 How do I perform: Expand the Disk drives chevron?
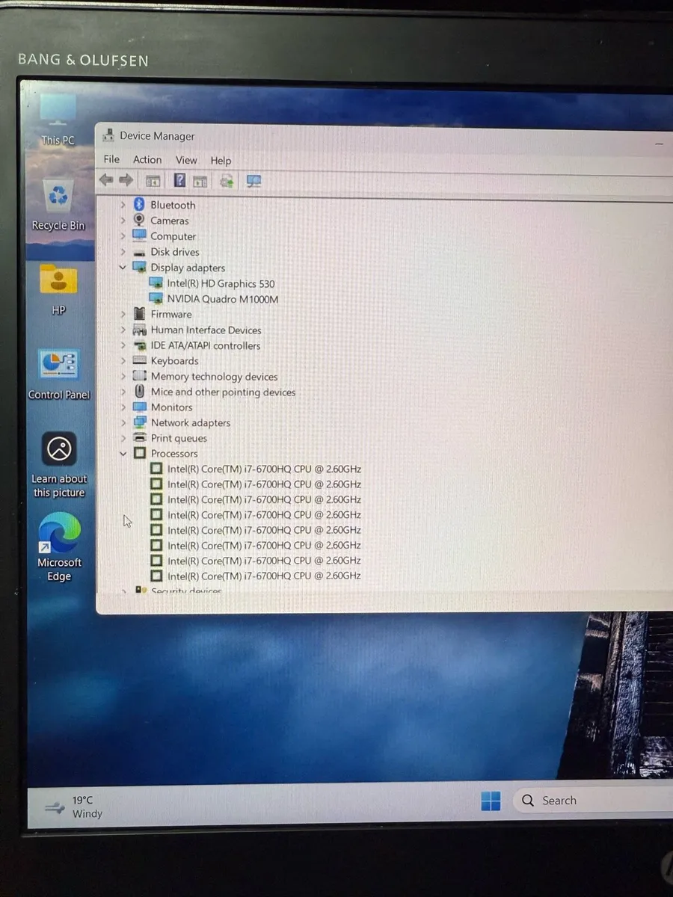(x=123, y=252)
